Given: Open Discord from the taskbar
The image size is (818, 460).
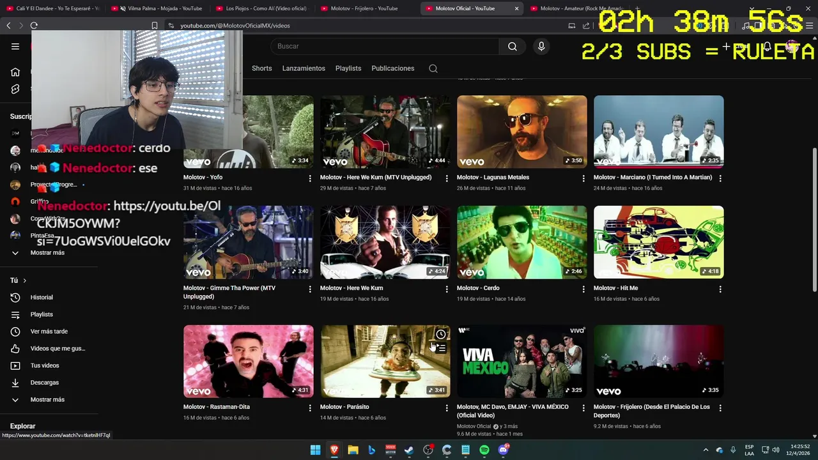Looking at the screenshot, I should click(504, 450).
